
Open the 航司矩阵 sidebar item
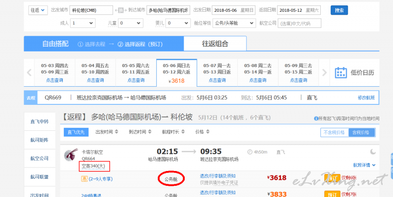coord(40,140)
